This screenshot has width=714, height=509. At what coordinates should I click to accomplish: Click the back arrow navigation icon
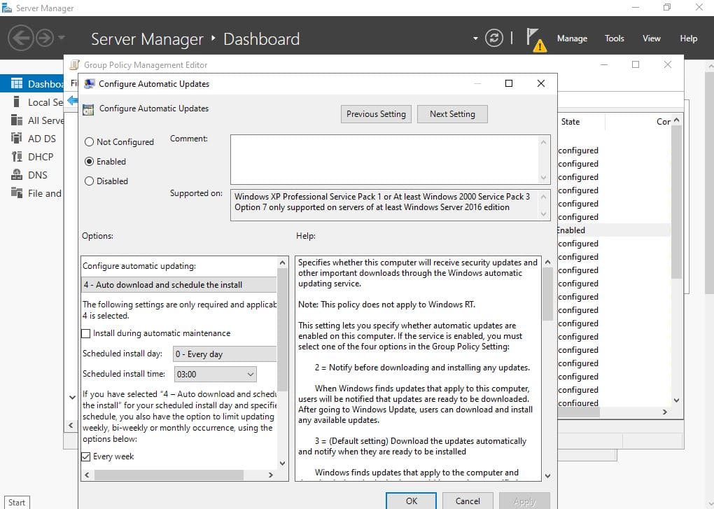click(x=21, y=38)
